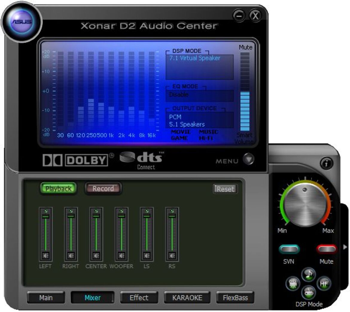Click the RS channel volume slider
350x312 pixels.
pos(172,232)
